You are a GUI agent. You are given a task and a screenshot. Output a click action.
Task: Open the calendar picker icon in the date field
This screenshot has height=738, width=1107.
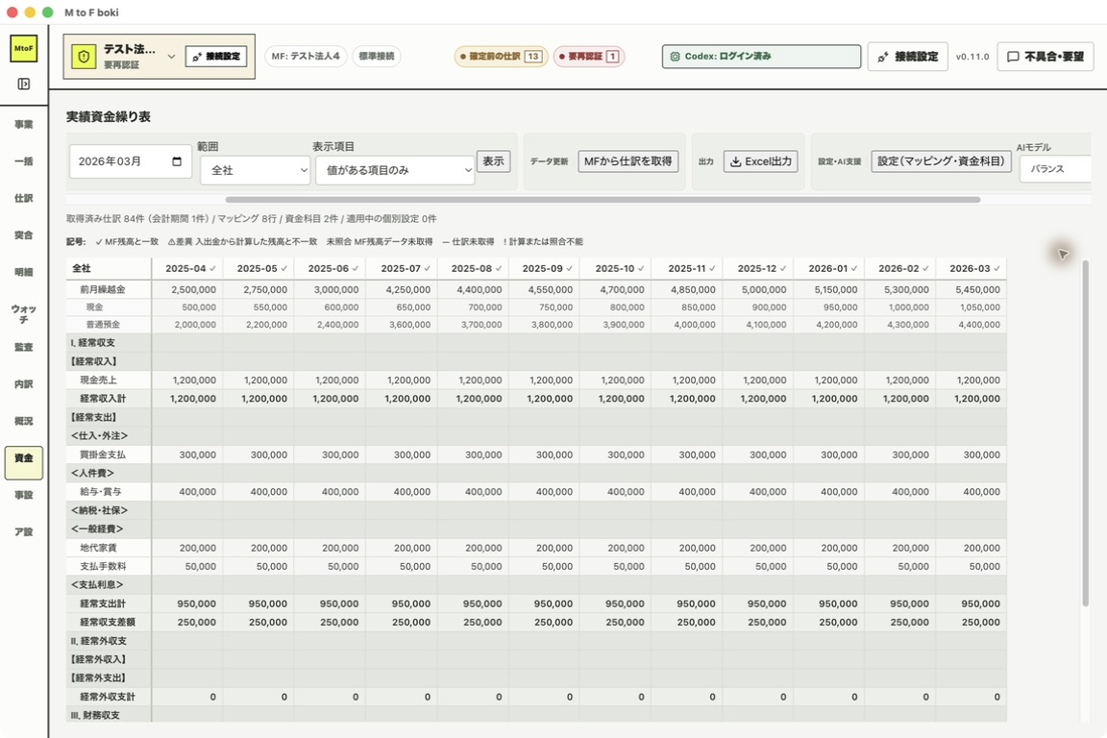177,161
